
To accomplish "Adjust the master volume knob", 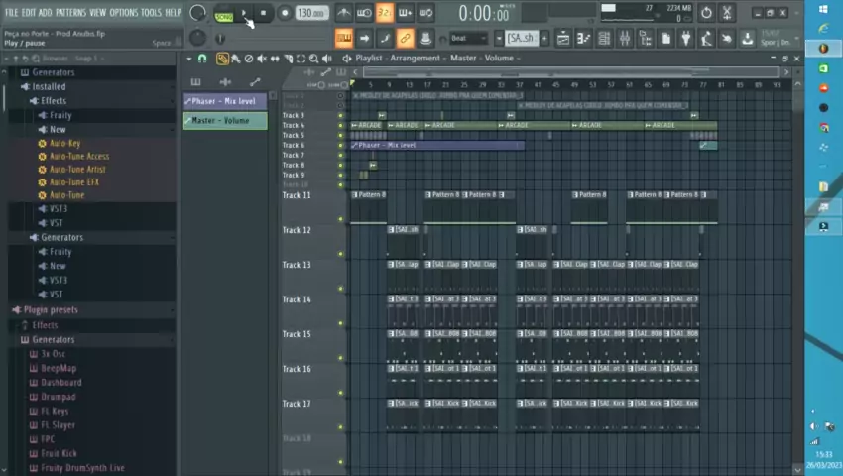I will point(197,13).
